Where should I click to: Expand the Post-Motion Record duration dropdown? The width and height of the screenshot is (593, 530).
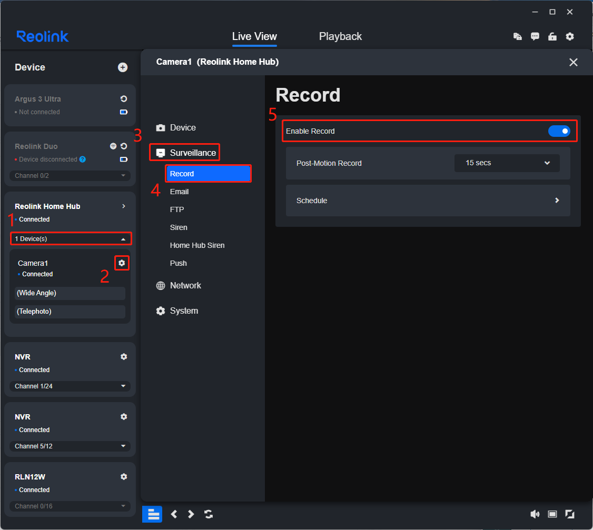506,163
